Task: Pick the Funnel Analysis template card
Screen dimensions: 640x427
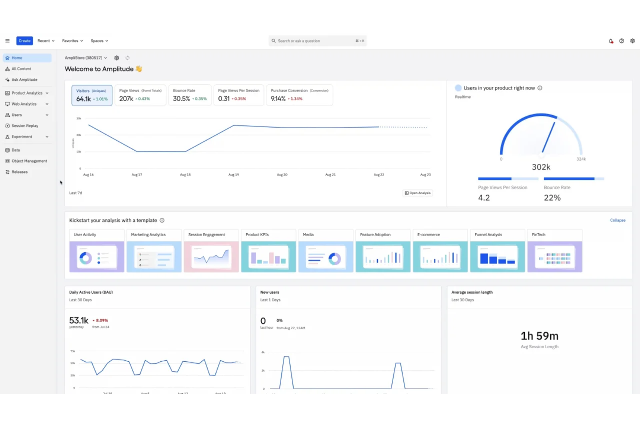Action: tap(498, 251)
